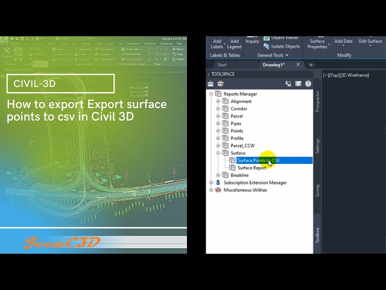Select the Profile tree item
The image size is (386, 290).
coord(237,138)
